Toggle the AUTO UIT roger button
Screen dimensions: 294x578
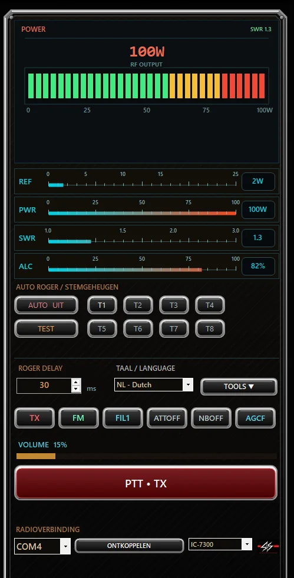pos(46,305)
